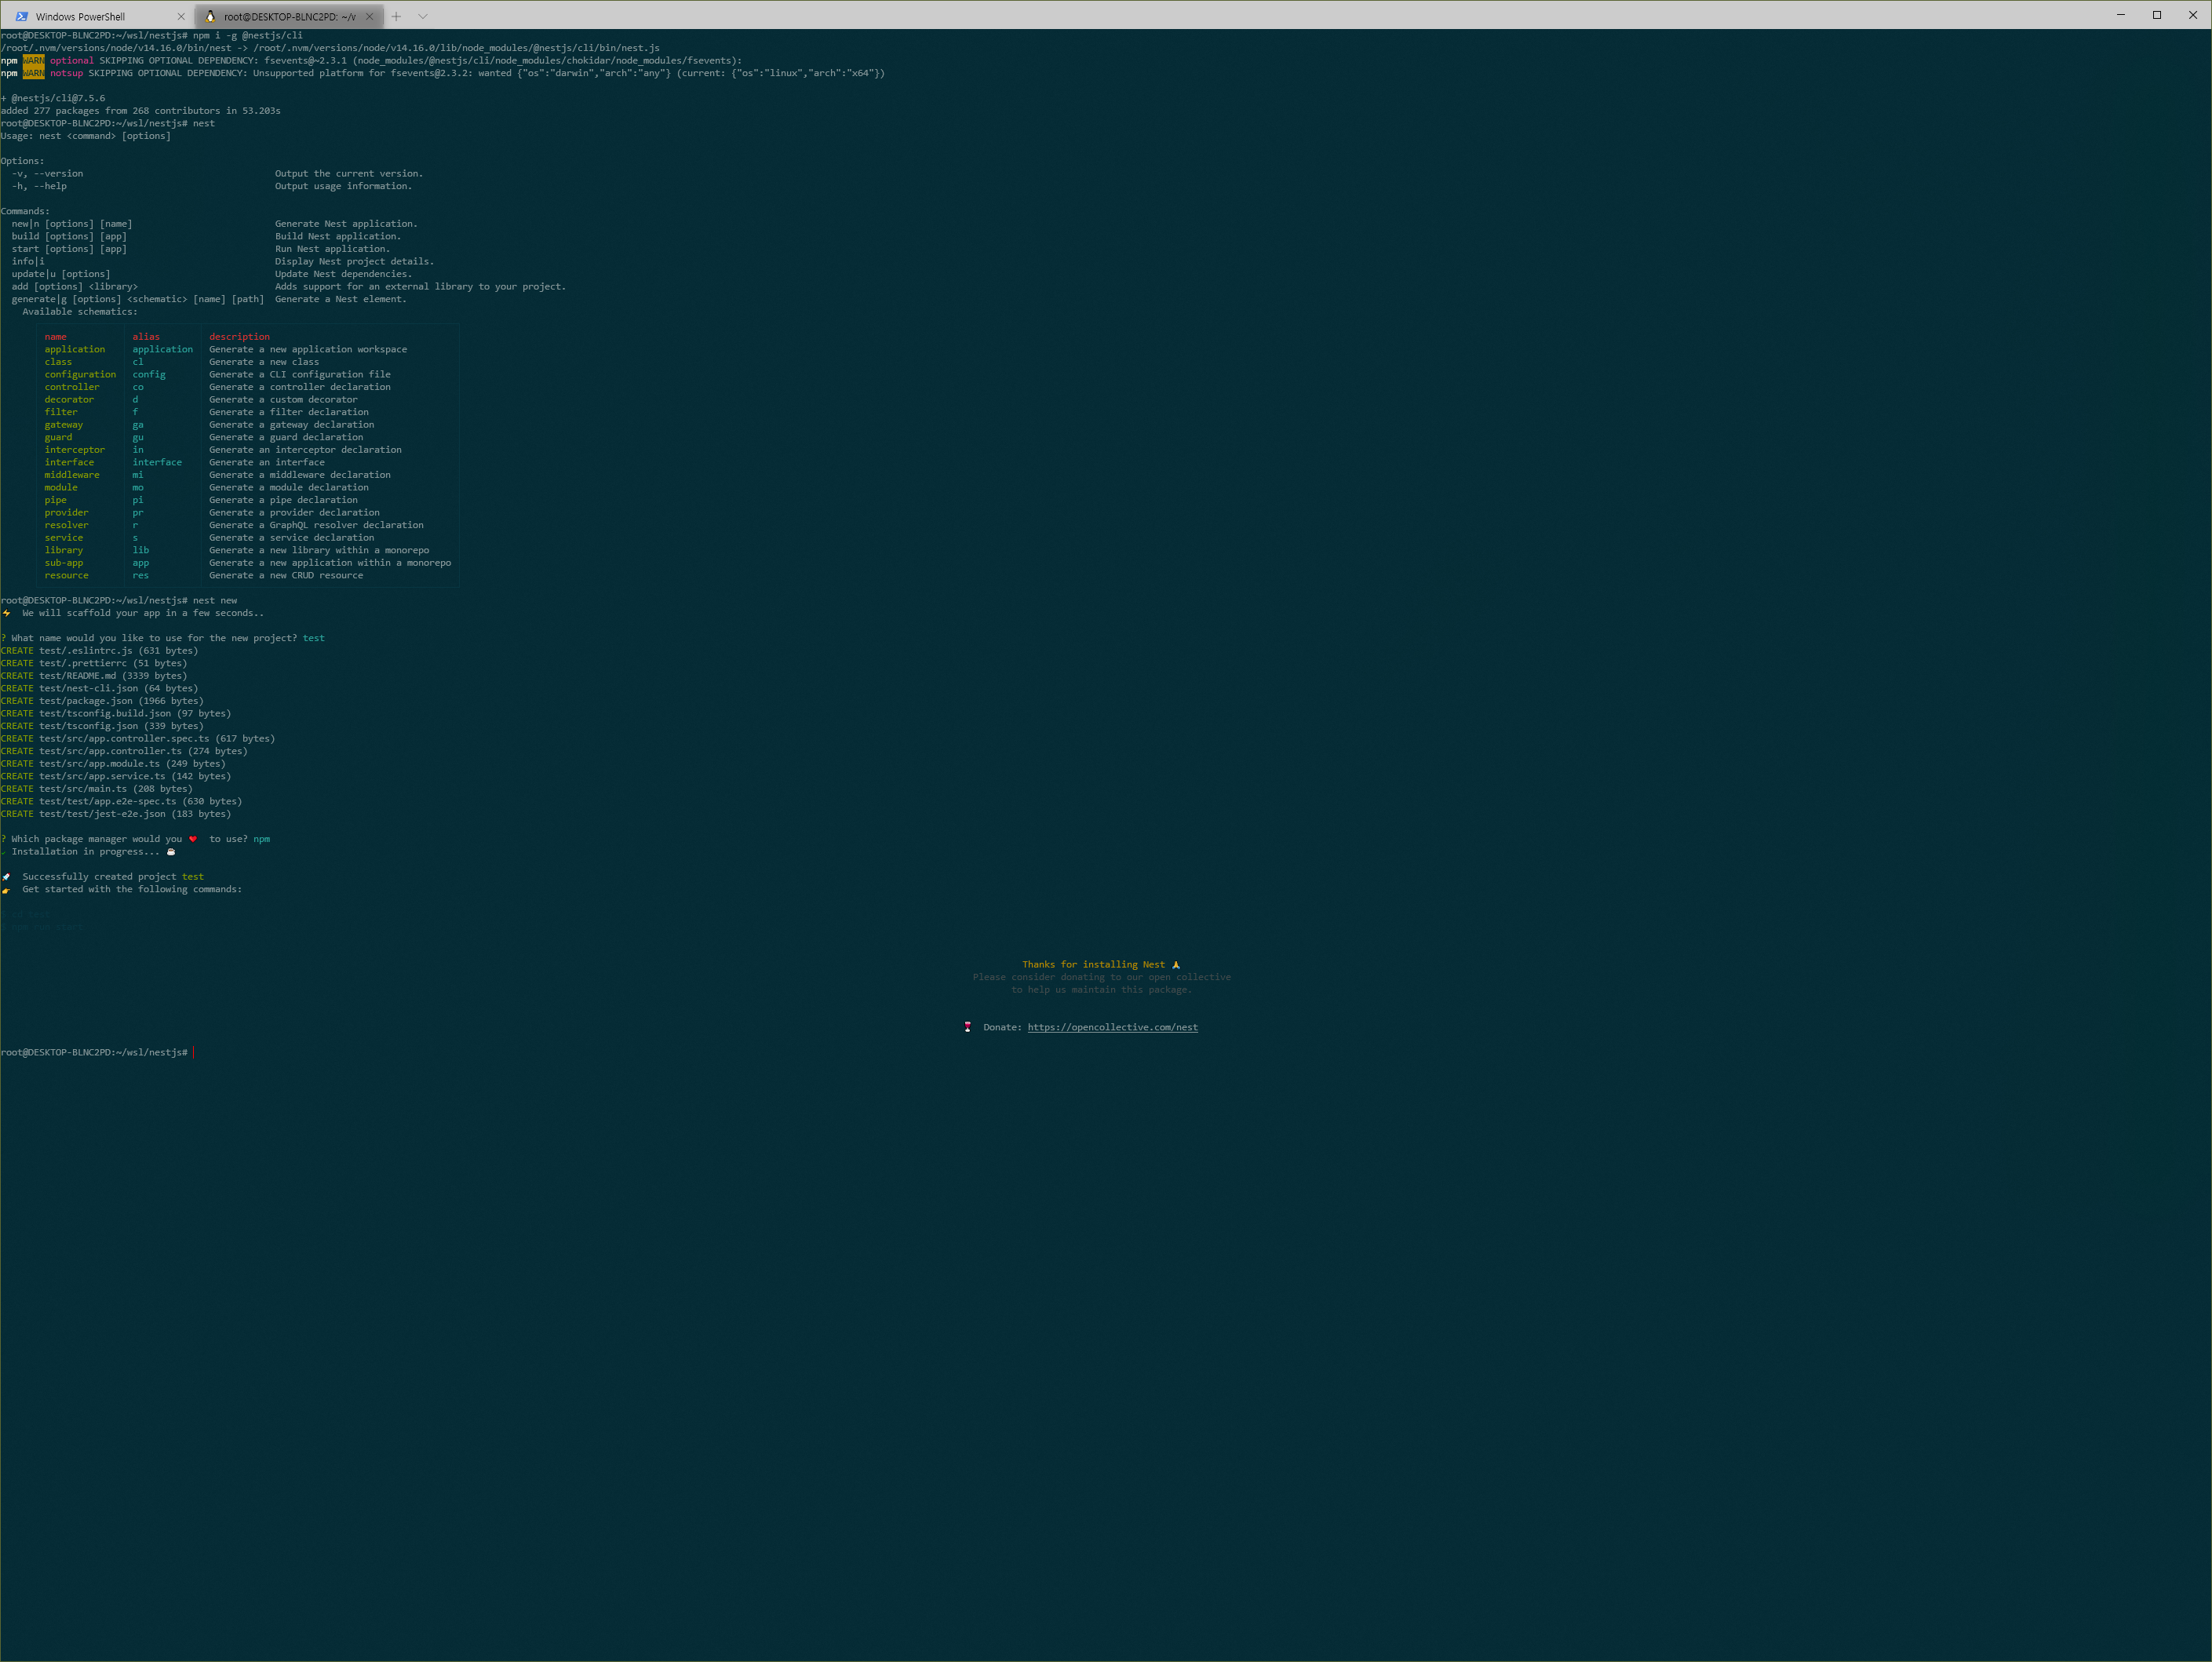Close the Windows PowerShell tab
Screen dimensions: 2212x1662
(181, 16)
